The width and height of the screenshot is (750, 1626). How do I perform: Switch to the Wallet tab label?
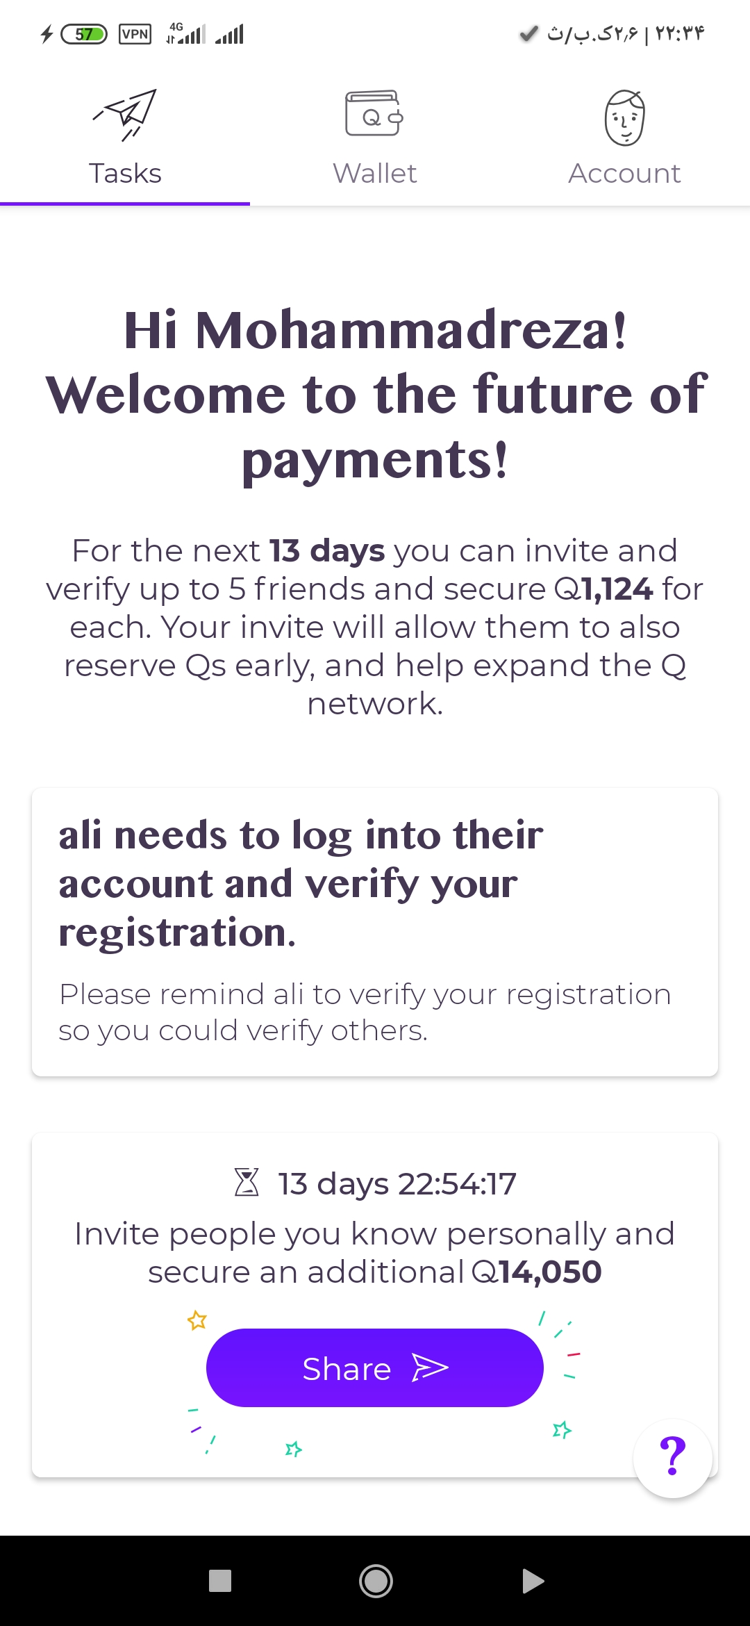(x=374, y=173)
